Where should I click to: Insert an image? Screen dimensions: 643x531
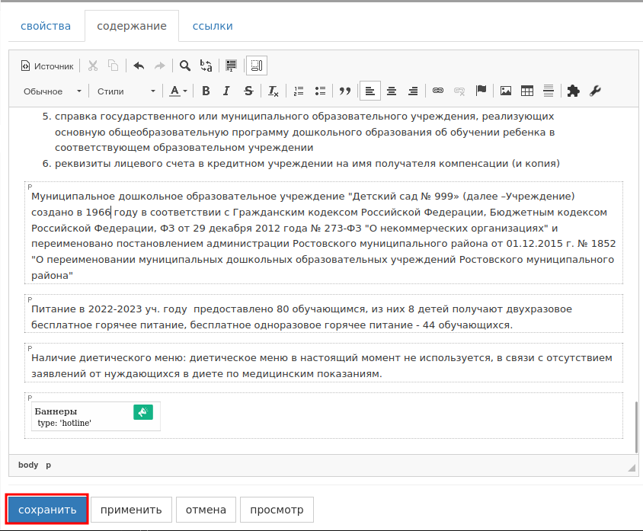(x=506, y=91)
